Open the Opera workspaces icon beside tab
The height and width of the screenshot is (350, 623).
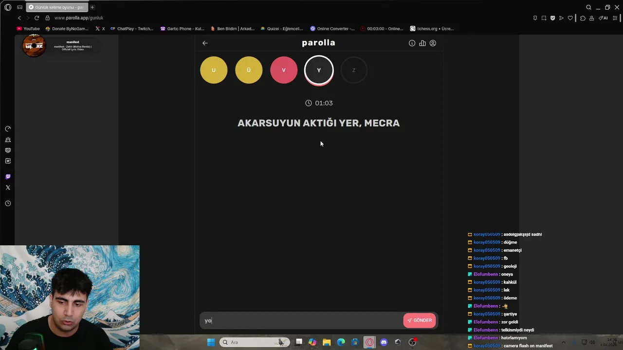tap(20, 7)
